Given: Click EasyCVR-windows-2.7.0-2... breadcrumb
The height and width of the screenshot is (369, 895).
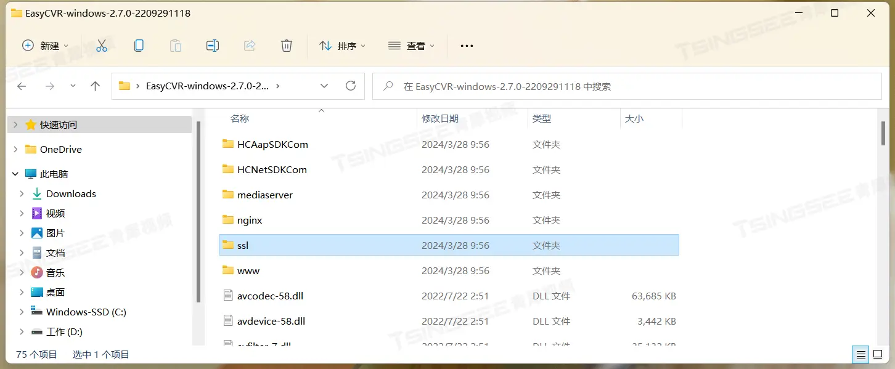Looking at the screenshot, I should pyautogui.click(x=207, y=86).
